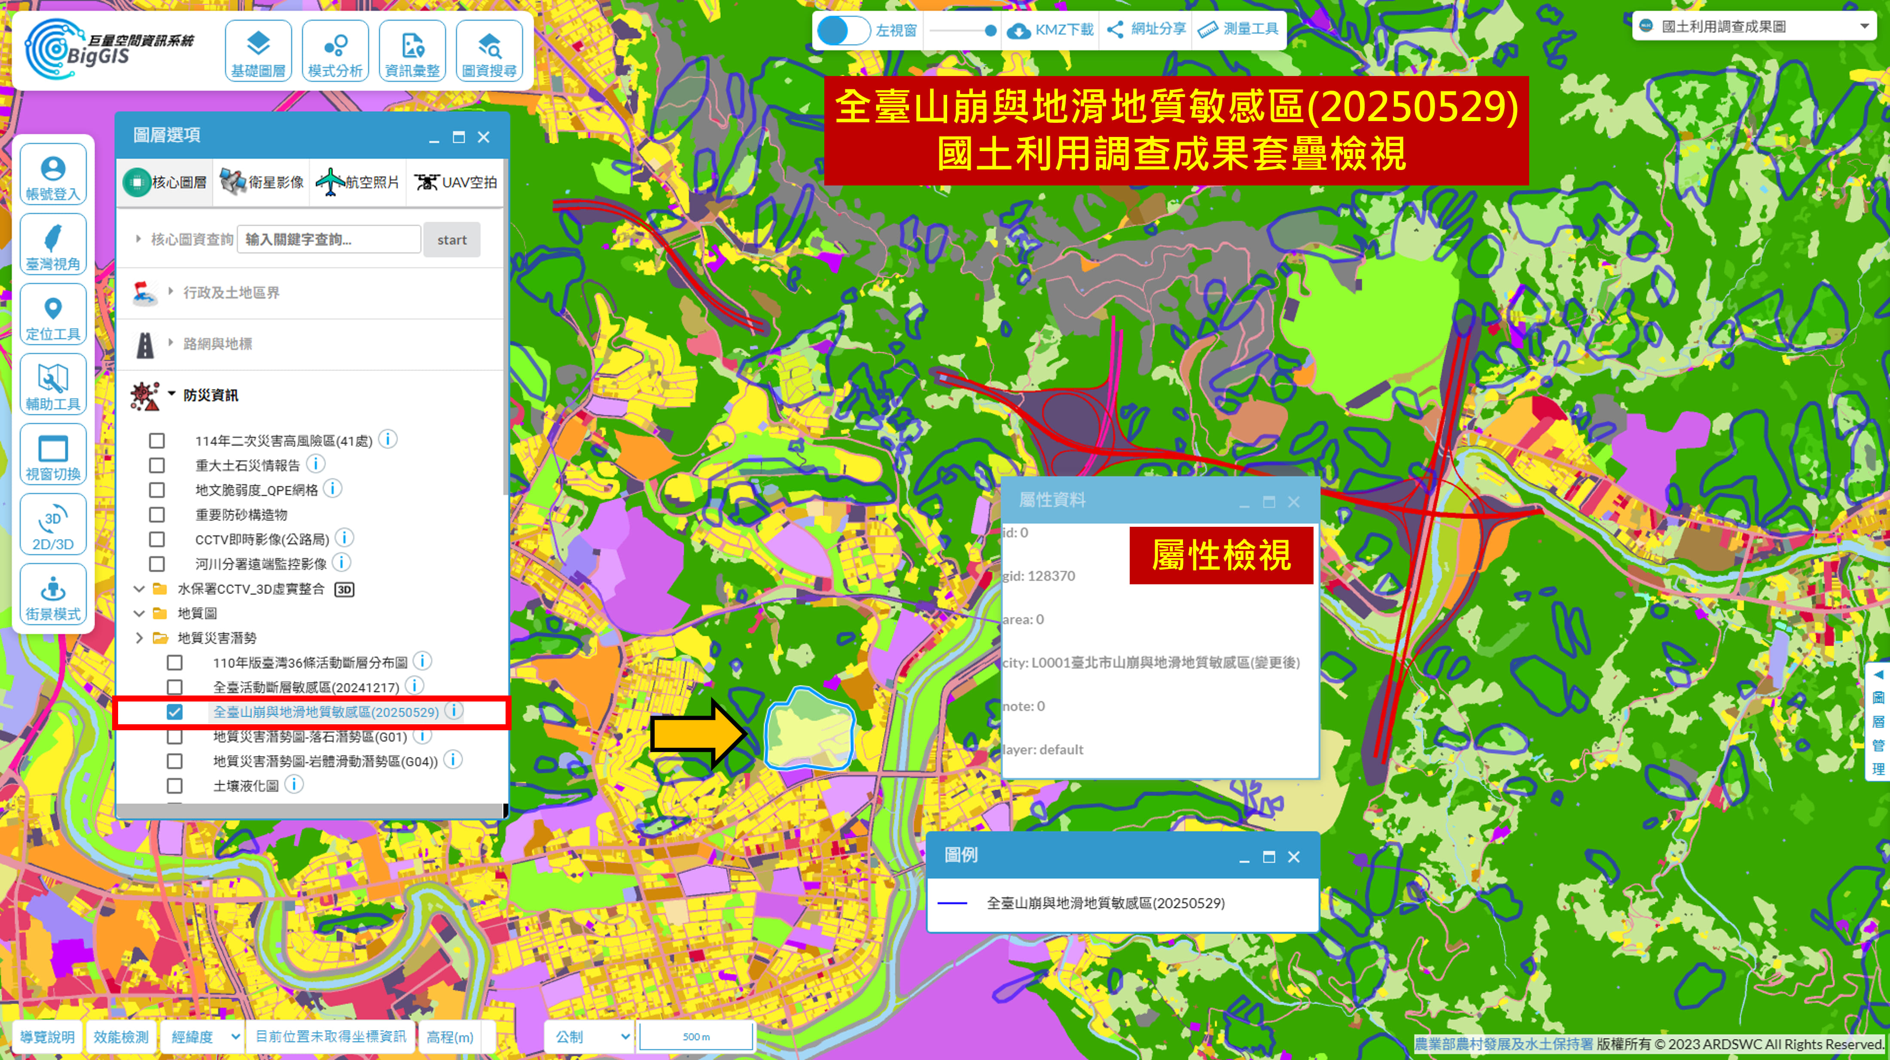Uncheck 全臺山崩與地滑地質敏感區 layer checkbox
The height and width of the screenshot is (1060, 1890).
click(175, 712)
